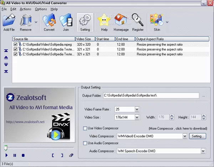Move selected file to bottom of list
214x167 pixels.
click(6, 71)
